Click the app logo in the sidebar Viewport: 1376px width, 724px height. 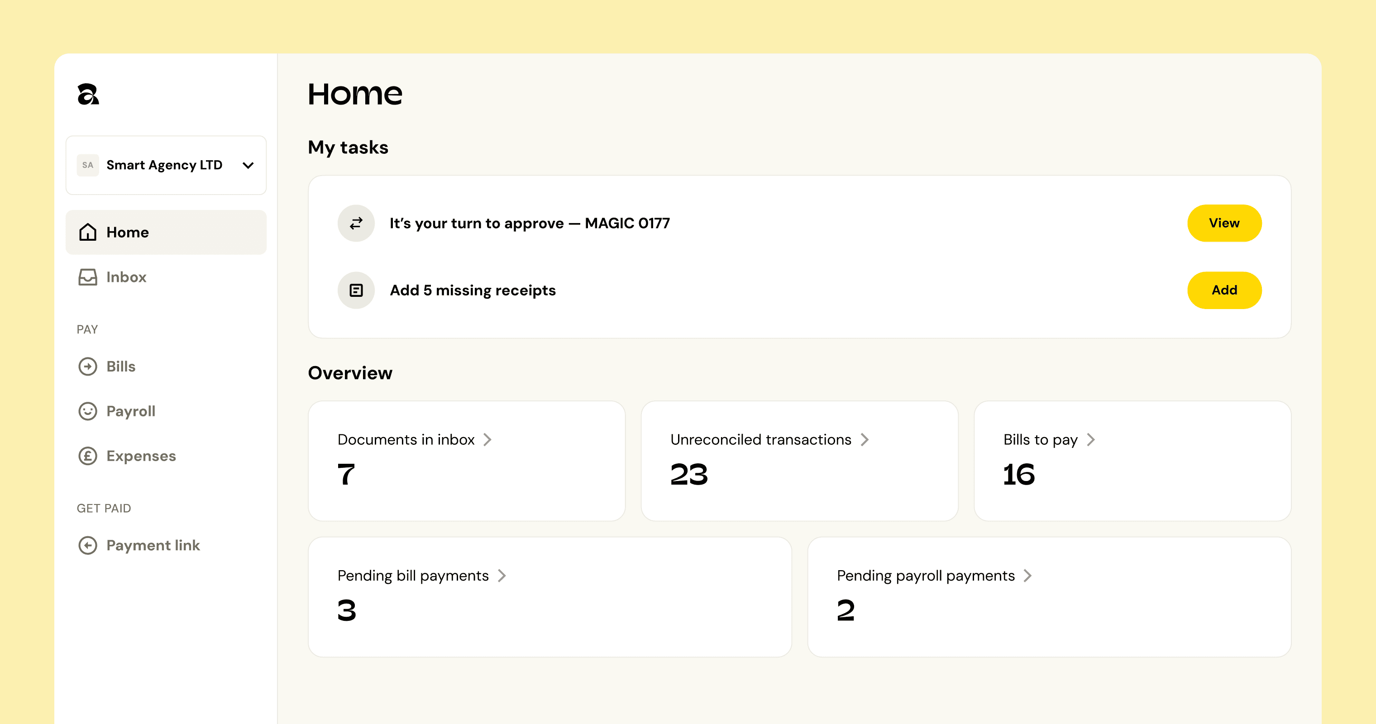coord(88,95)
